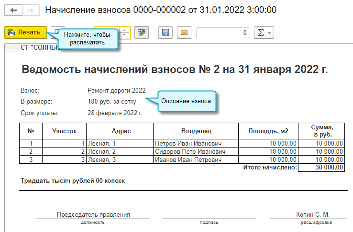The width and height of the screenshot is (353, 232).
Task: Save the document with the floppy disk icon
Action: click(x=165, y=32)
